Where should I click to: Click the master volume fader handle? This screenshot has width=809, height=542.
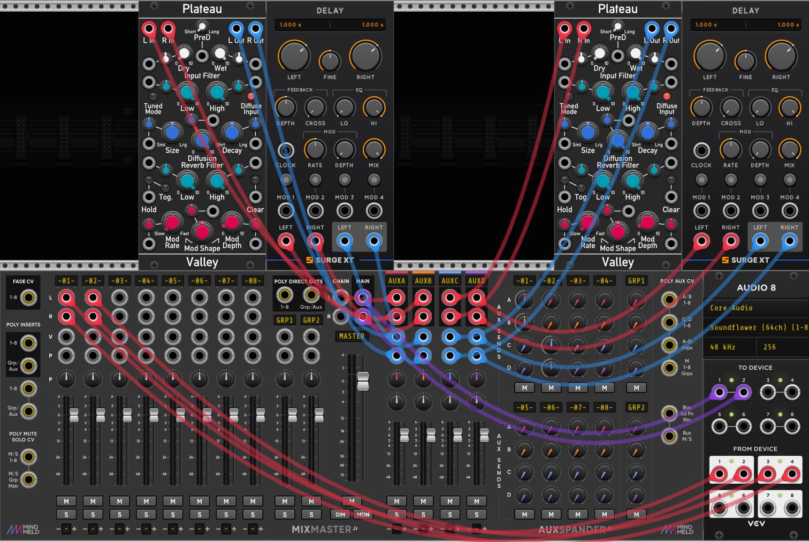point(363,380)
